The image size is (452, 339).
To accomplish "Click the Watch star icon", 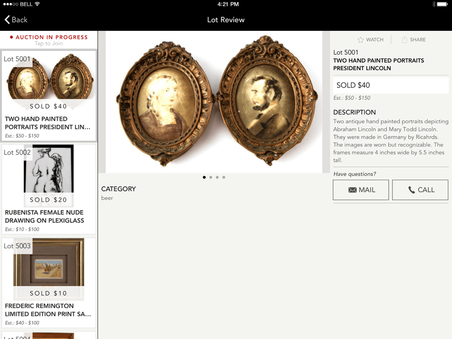I will [x=361, y=40].
